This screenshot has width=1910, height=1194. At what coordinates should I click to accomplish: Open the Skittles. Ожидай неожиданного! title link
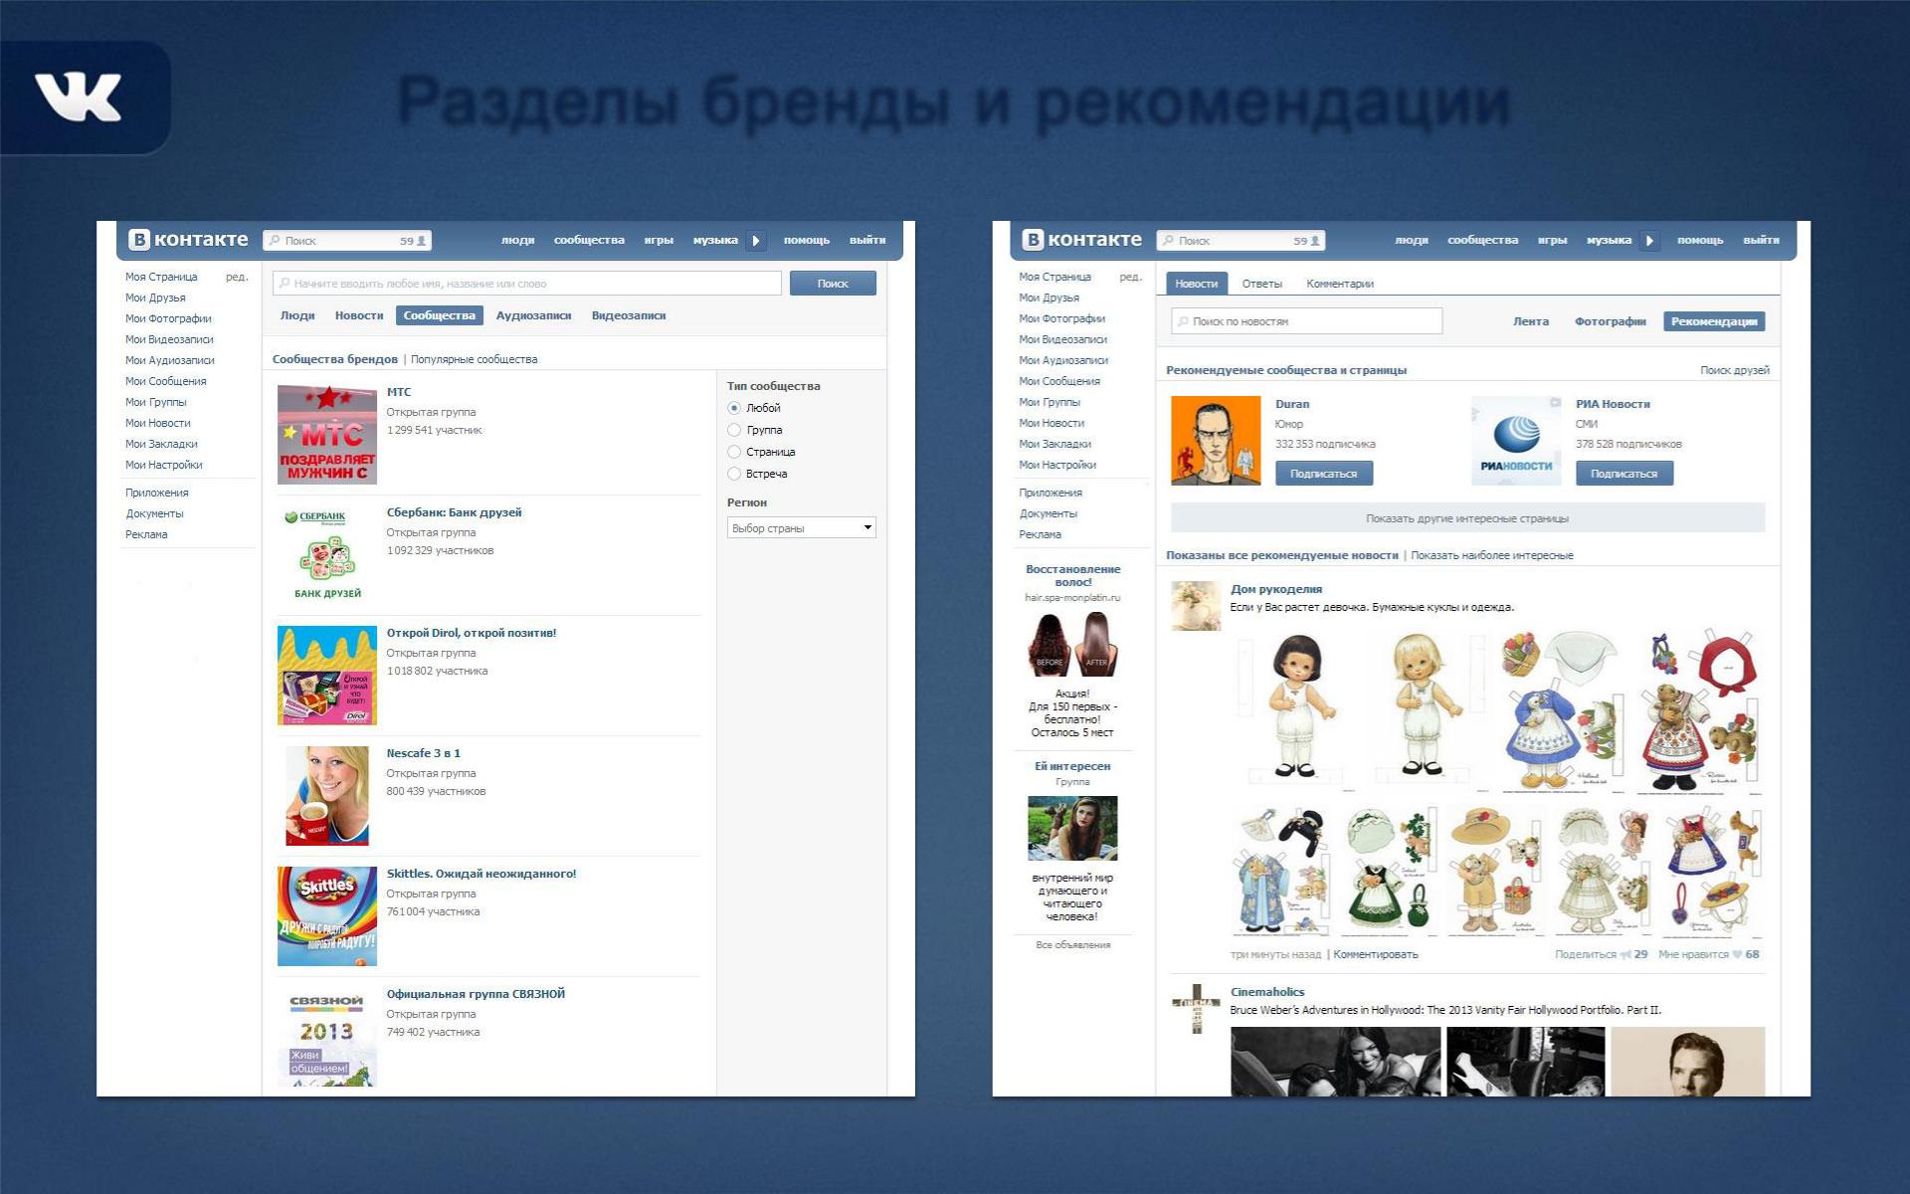pyautogui.click(x=481, y=874)
